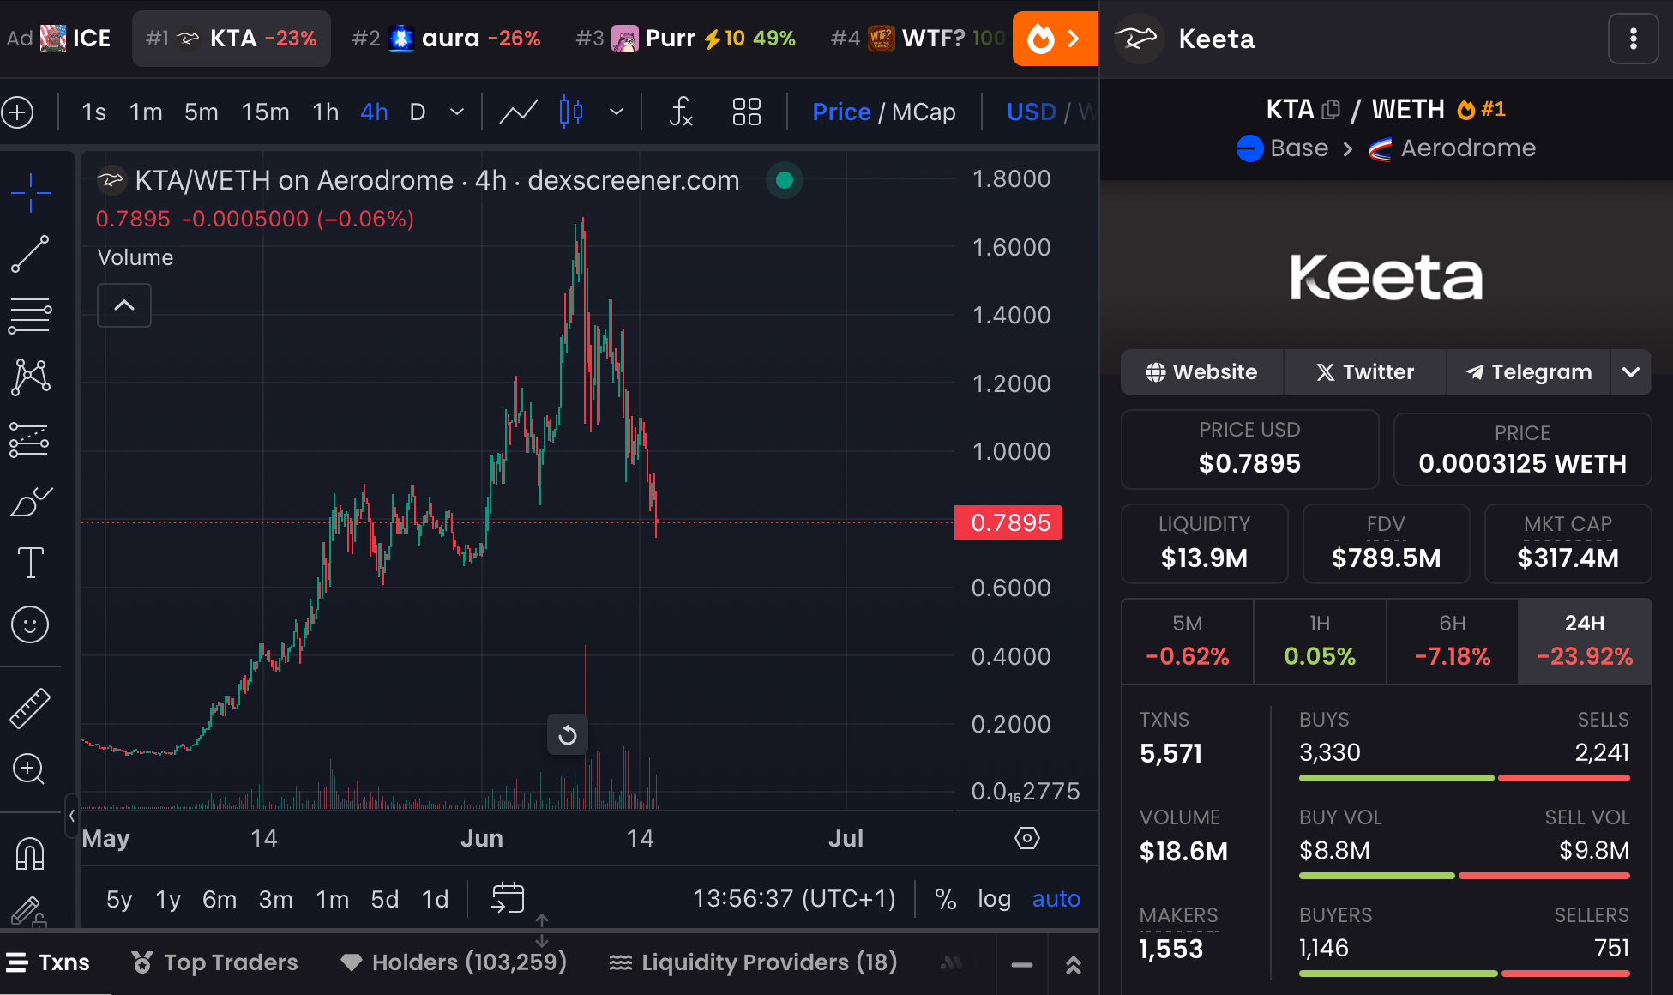
Task: Select the brush drawing tool
Action: pyautogui.click(x=30, y=501)
